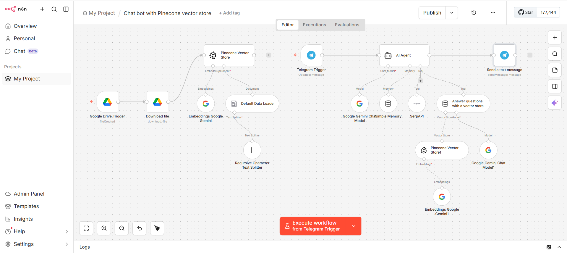Go to Overview in sidebar
Image resolution: width=567 pixels, height=253 pixels.
37,26
